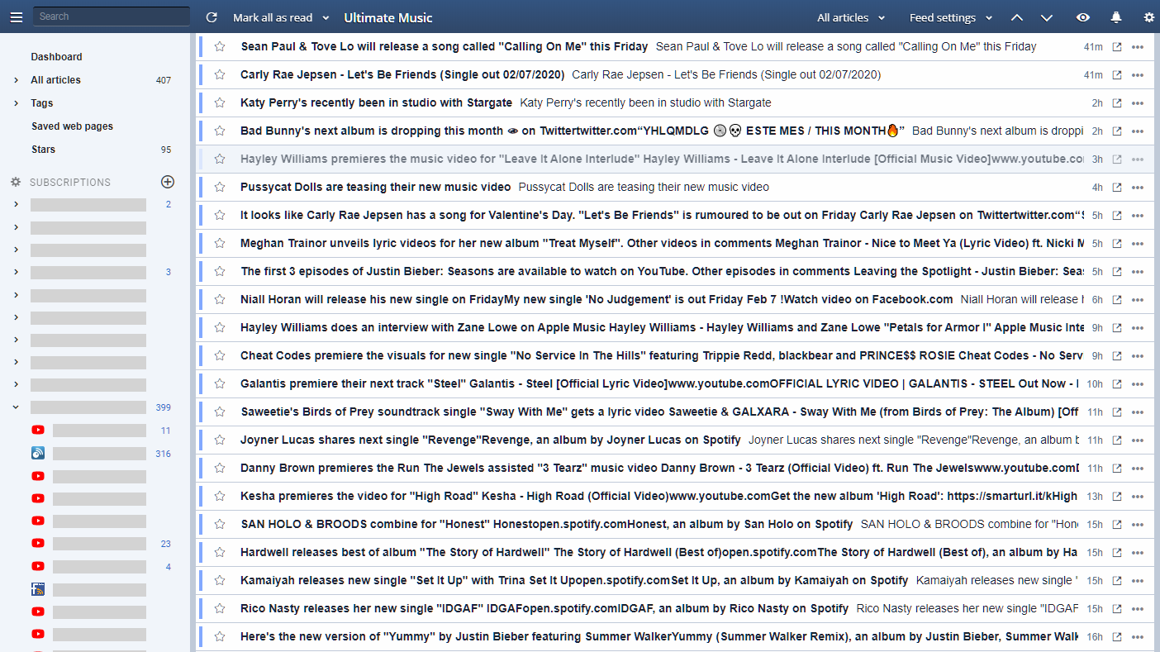Open Saweetie 'Sway With Me' article title

click(x=660, y=412)
